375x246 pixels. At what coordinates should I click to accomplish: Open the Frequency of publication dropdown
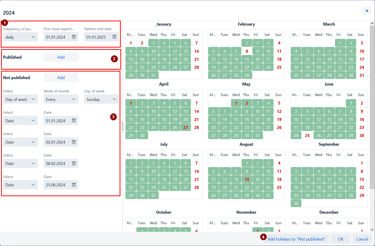[20, 37]
